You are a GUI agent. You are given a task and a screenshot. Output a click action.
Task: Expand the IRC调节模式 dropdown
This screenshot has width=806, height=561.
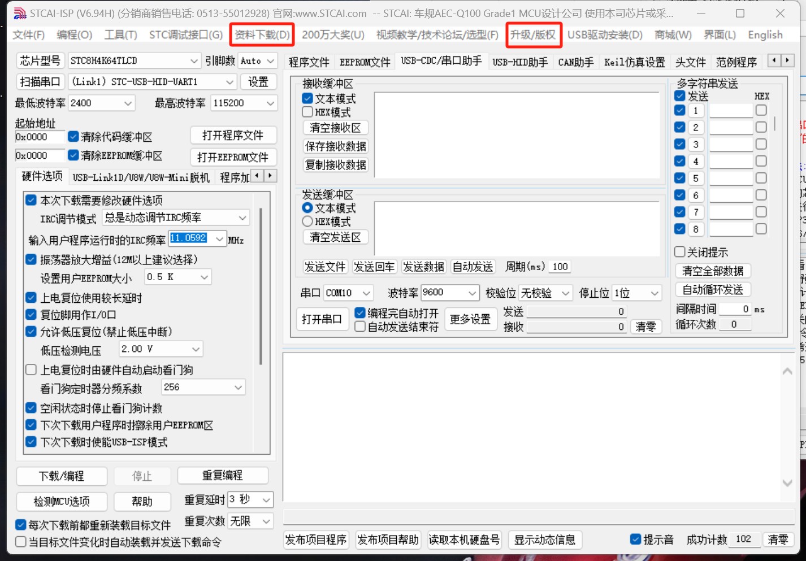[242, 218]
